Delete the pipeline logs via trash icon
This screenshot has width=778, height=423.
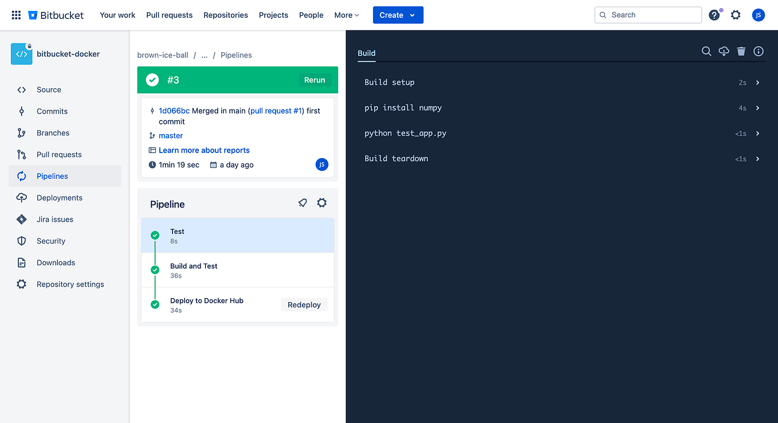tap(741, 51)
